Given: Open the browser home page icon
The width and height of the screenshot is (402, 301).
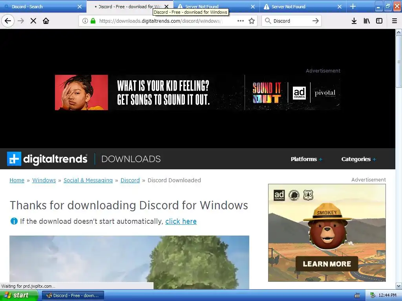Looking at the screenshot, I should (x=46, y=21).
